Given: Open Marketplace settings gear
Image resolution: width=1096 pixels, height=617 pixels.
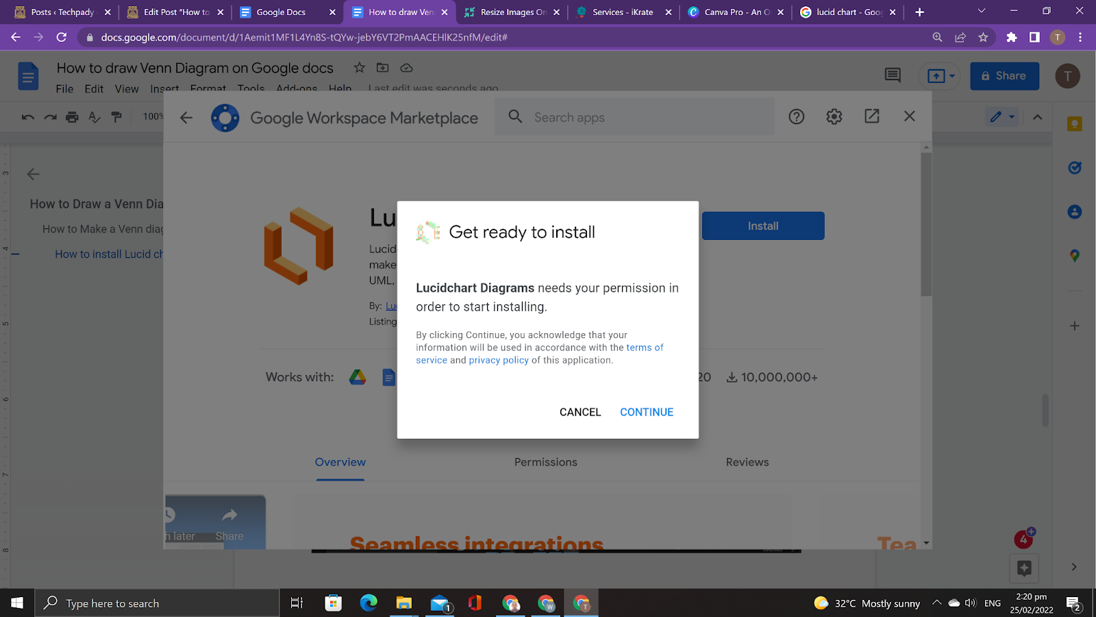Looking at the screenshot, I should 834,117.
